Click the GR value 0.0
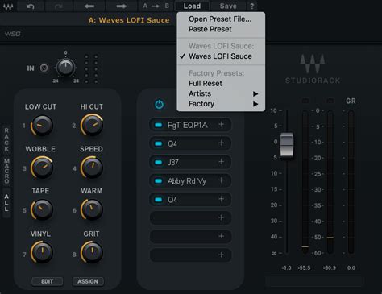This screenshot has height=294, width=382. point(351,268)
